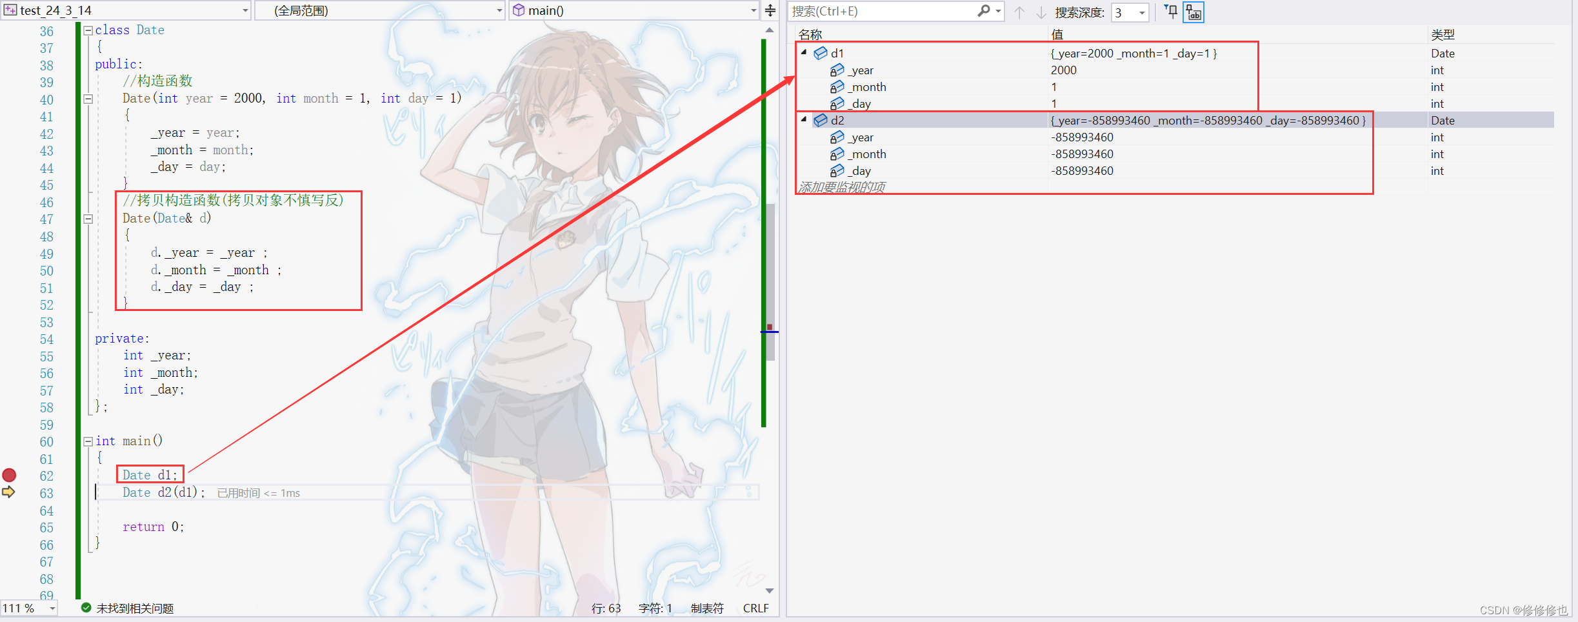Remove the red breakpoint at line 62
Screen dimensions: 1578x622
pyautogui.click(x=9, y=476)
